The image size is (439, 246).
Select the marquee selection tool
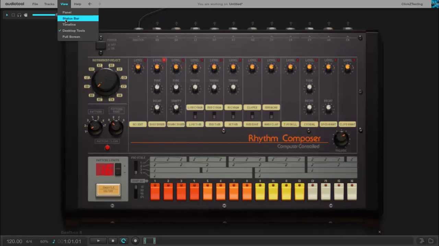coord(13,15)
